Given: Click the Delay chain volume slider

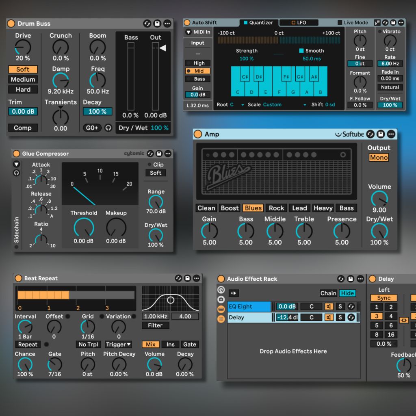Looking at the screenshot, I should (x=287, y=317).
